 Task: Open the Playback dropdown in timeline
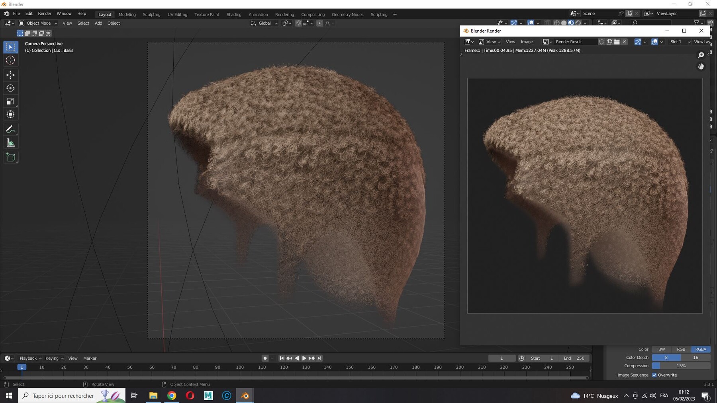pos(30,358)
